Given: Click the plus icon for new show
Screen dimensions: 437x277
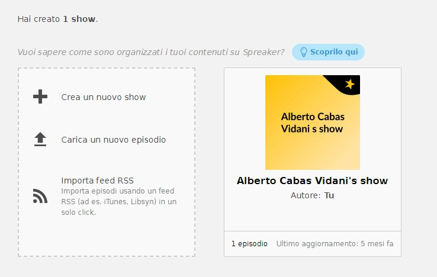Looking at the screenshot, I should 40,97.
